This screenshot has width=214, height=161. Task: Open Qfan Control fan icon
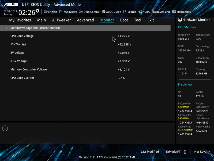[x=81, y=12]
